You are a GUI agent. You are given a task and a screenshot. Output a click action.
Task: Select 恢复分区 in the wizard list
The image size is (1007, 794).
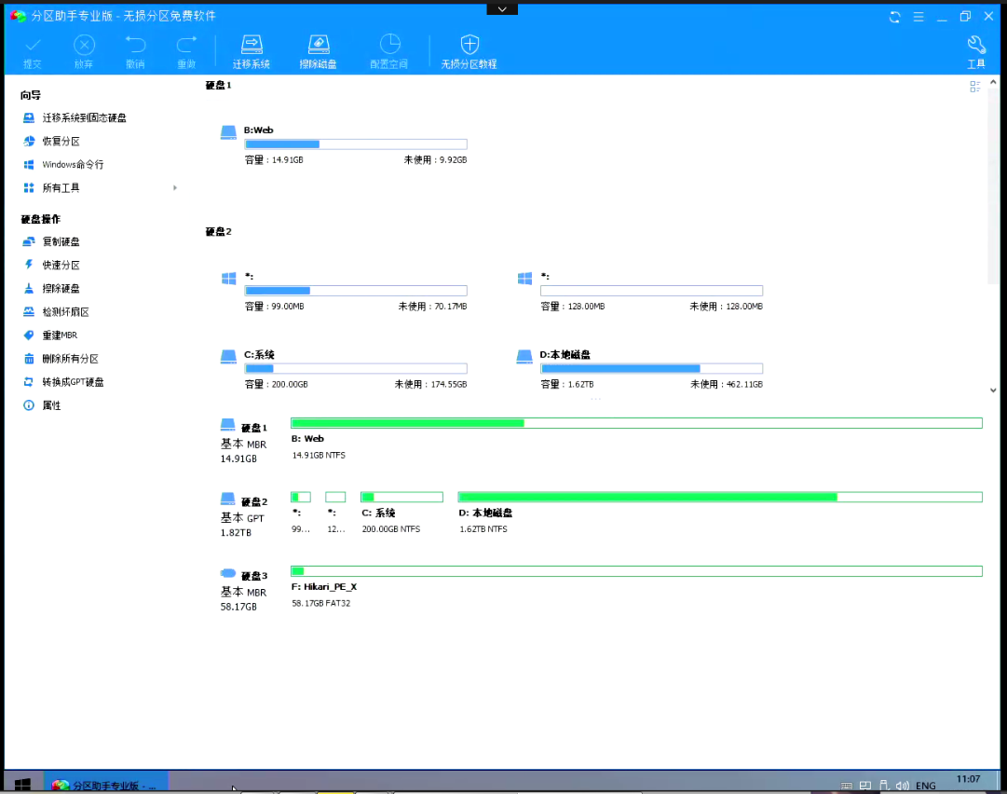pyautogui.click(x=61, y=142)
